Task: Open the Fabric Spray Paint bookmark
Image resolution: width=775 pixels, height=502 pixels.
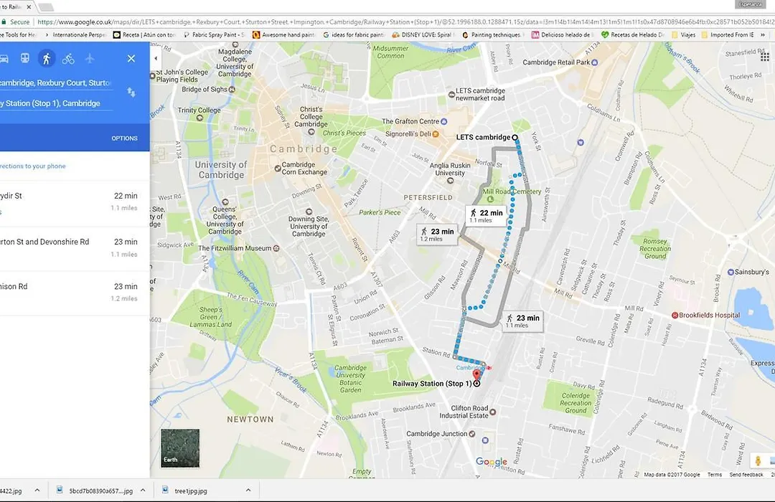Action: [x=214, y=34]
